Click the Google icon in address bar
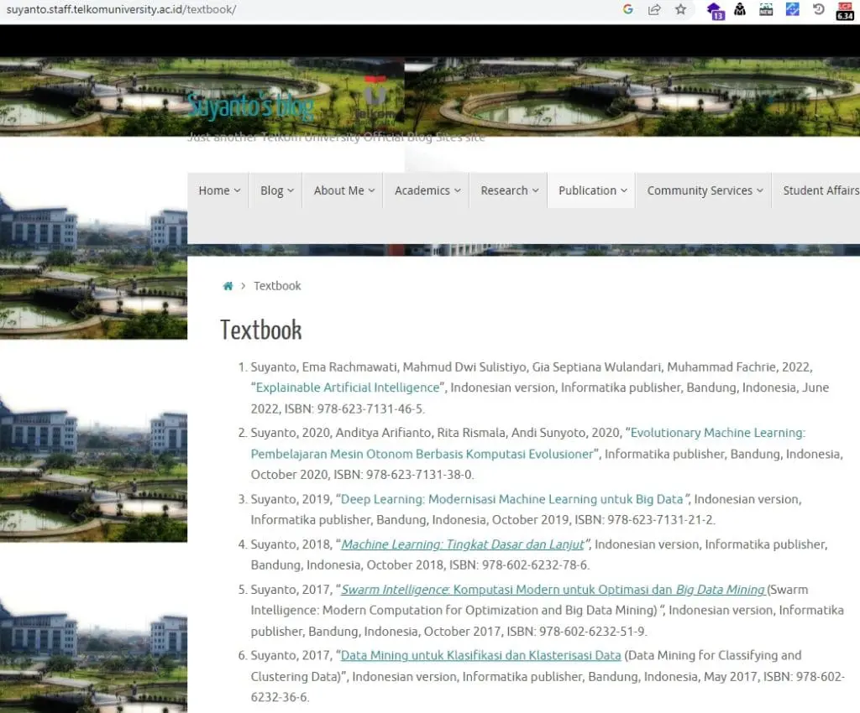 628,9
